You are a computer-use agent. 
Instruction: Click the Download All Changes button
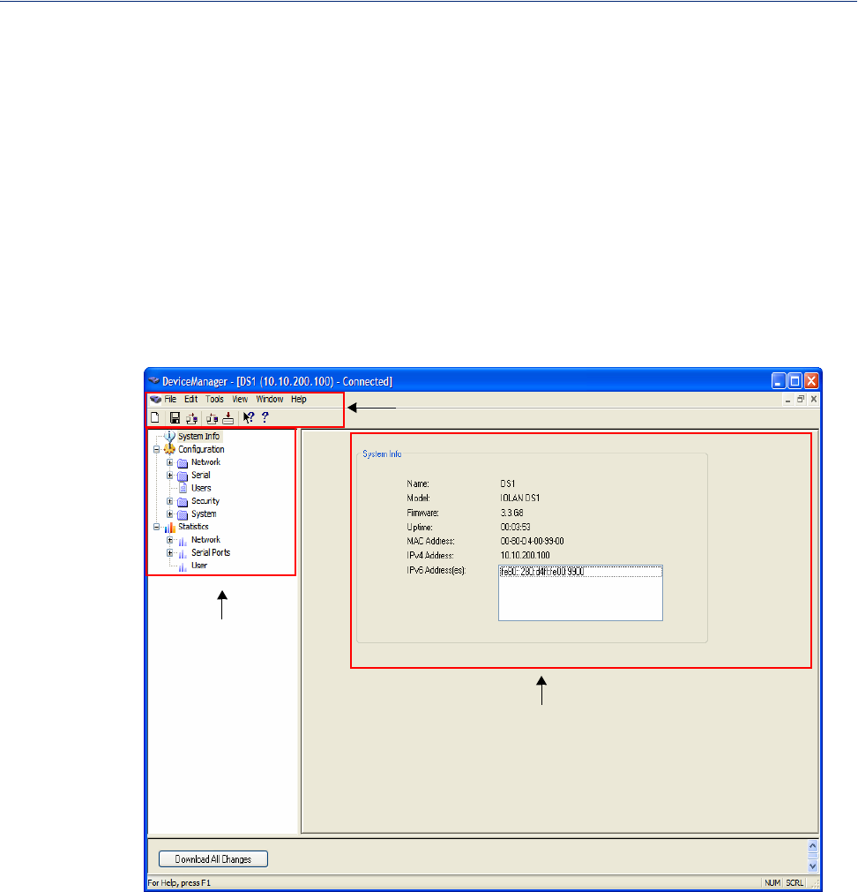[x=213, y=859]
